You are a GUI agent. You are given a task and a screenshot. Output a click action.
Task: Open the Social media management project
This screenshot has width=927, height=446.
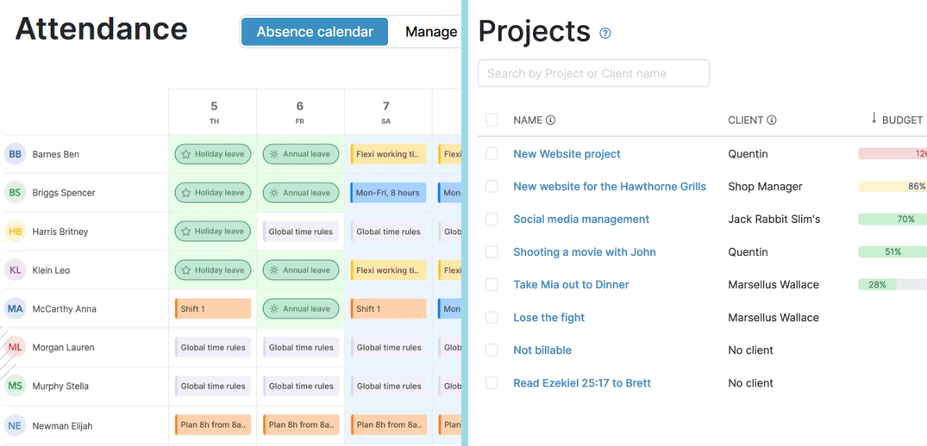(x=581, y=220)
